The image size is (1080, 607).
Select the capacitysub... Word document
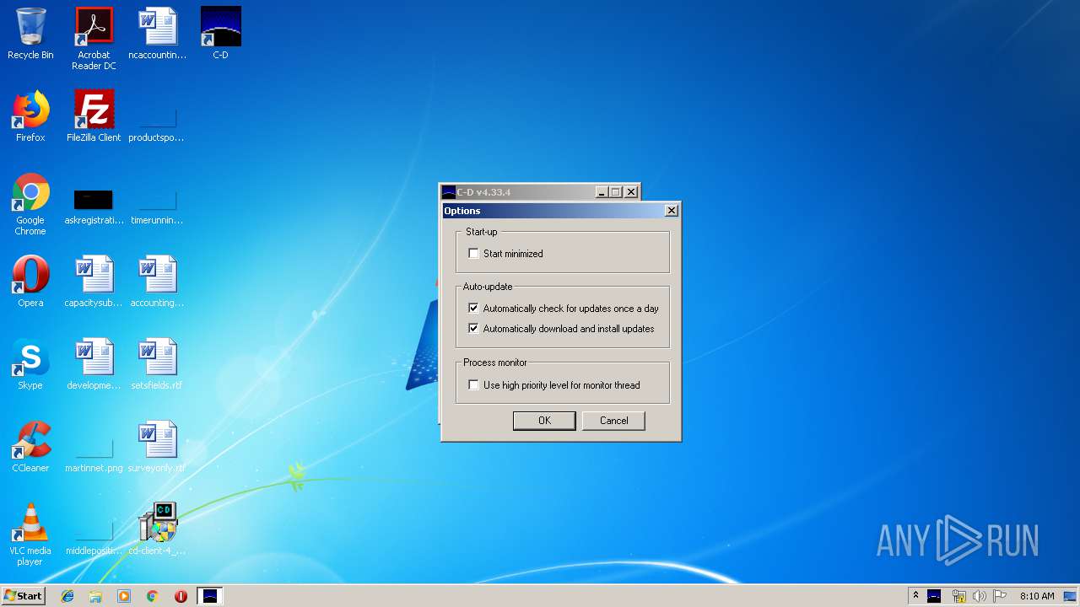pos(94,282)
